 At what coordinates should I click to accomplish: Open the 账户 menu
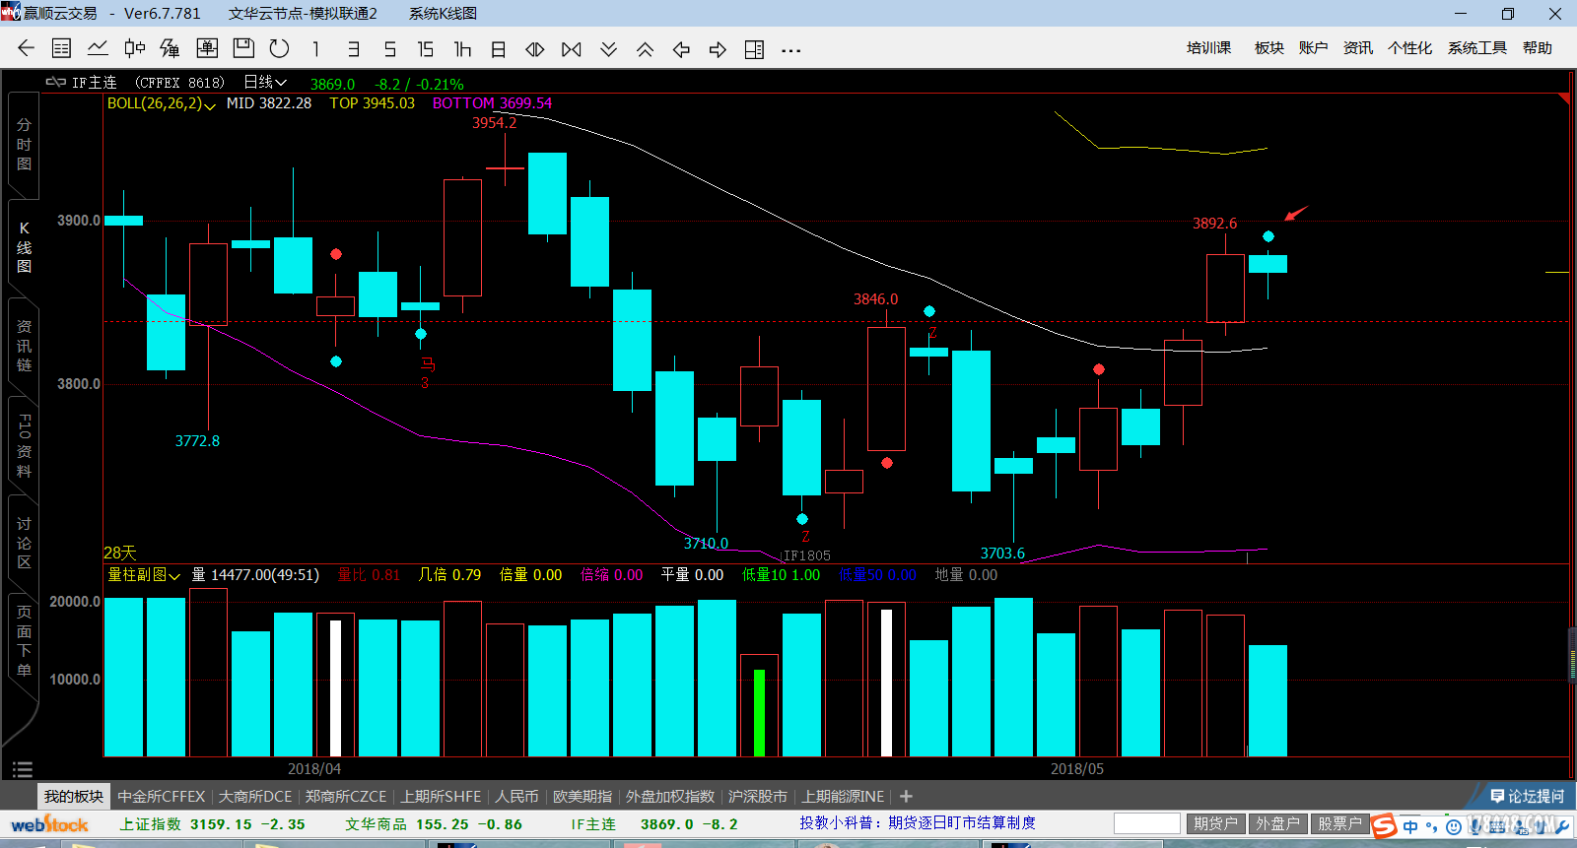tap(1314, 48)
